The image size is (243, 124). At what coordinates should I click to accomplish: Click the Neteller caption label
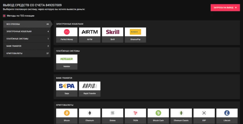pyautogui.click(x=67, y=66)
